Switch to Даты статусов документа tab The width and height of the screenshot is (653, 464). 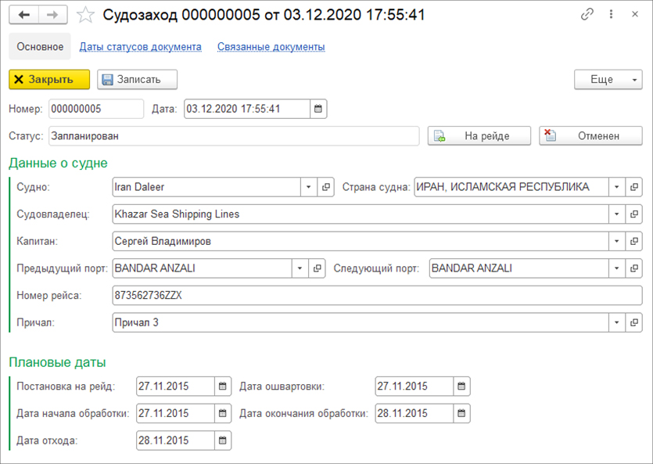(140, 47)
